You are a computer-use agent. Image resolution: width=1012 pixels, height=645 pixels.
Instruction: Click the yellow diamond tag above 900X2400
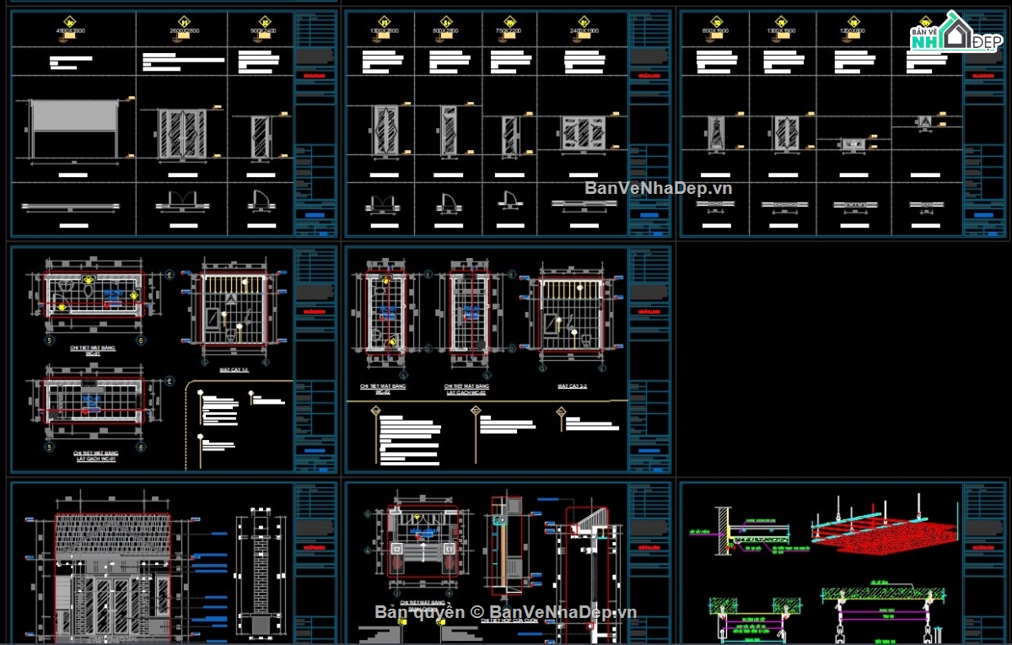pos(264,22)
